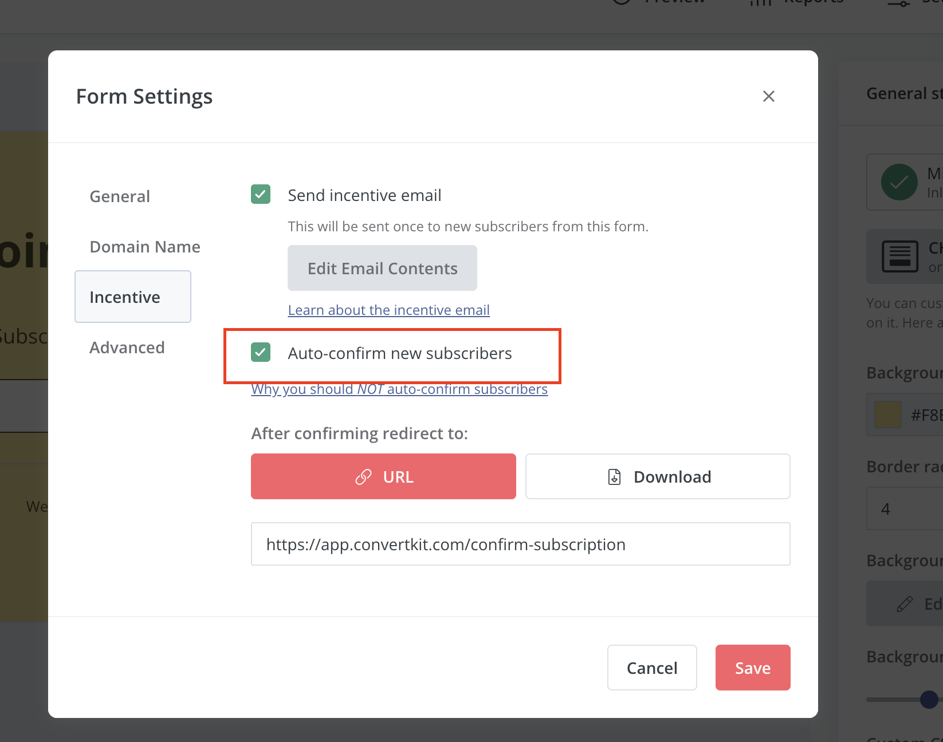The image size is (943, 742).
Task: Click the Preview icon in the header
Action: [x=622, y=3]
